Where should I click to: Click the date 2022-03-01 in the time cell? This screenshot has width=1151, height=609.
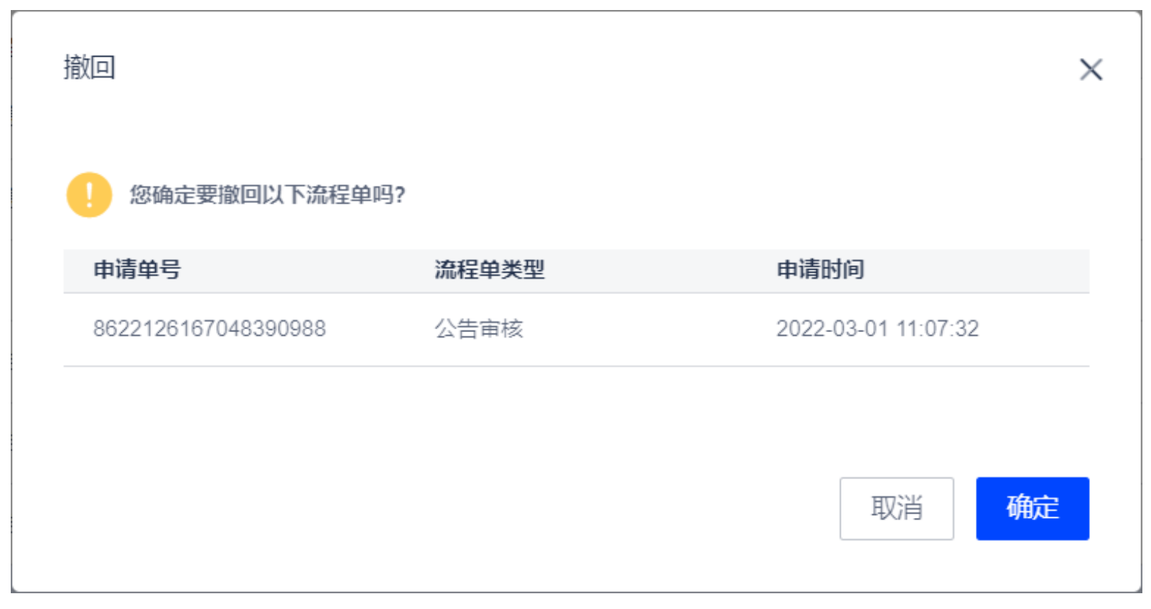(x=832, y=329)
